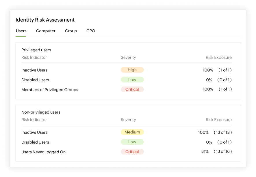Switch to the Computer tab
This screenshot has width=256, height=177.
[x=45, y=31]
